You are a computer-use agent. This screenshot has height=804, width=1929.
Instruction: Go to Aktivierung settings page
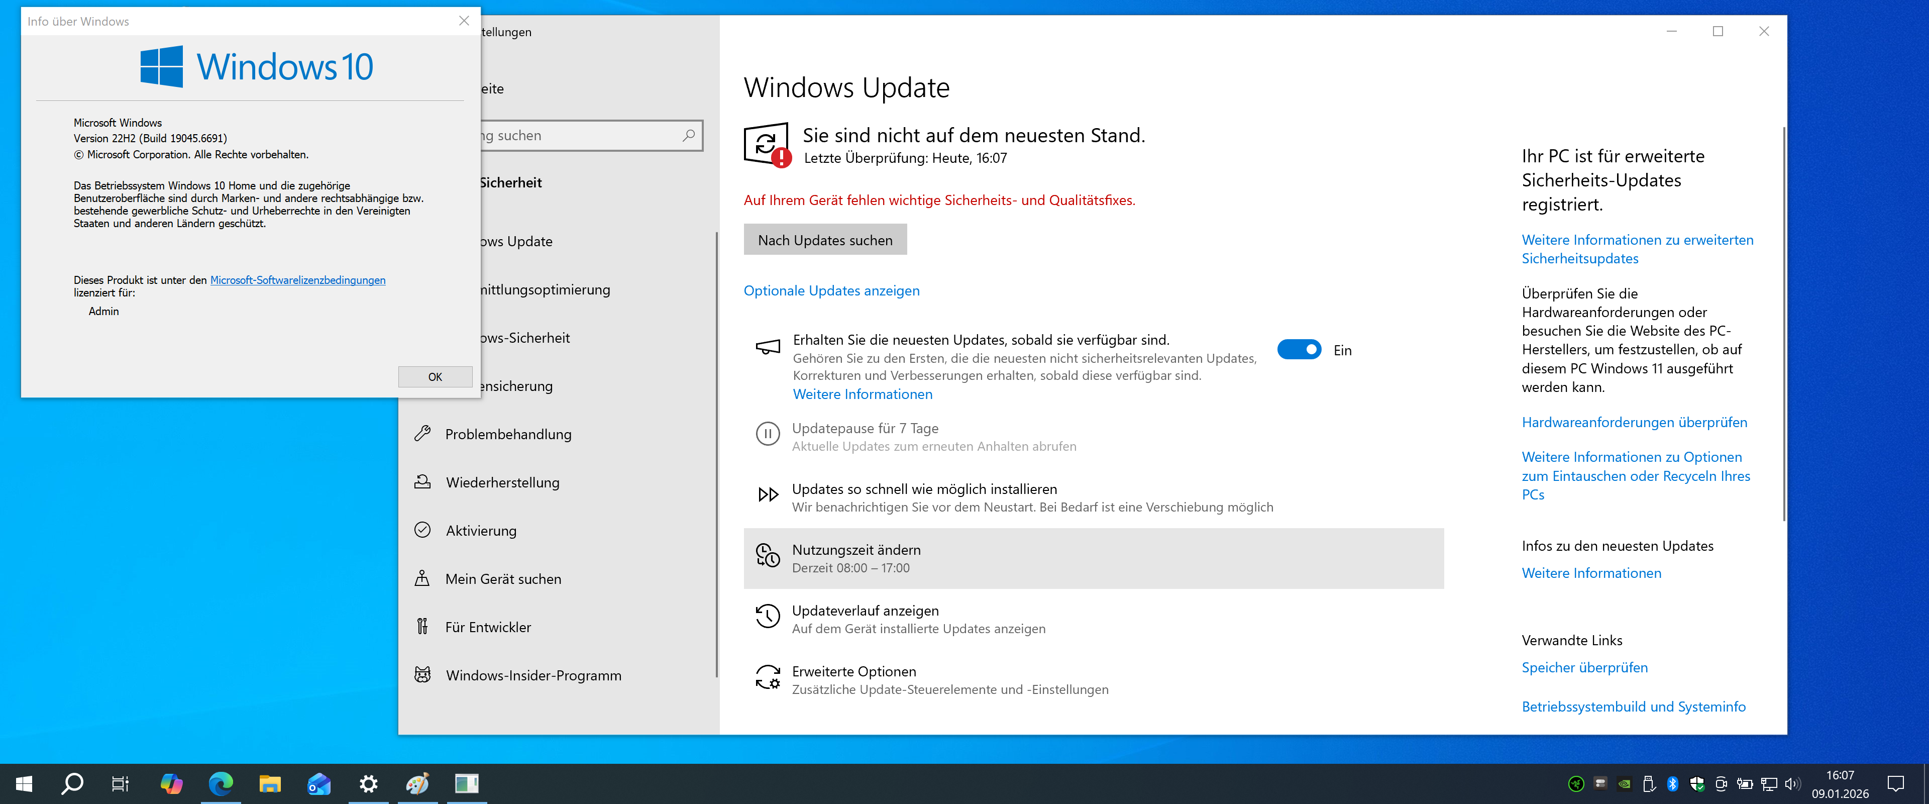(481, 531)
